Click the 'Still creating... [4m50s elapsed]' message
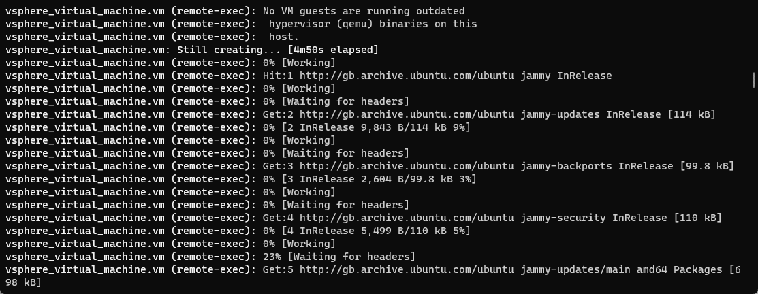758x294 pixels. [x=277, y=50]
